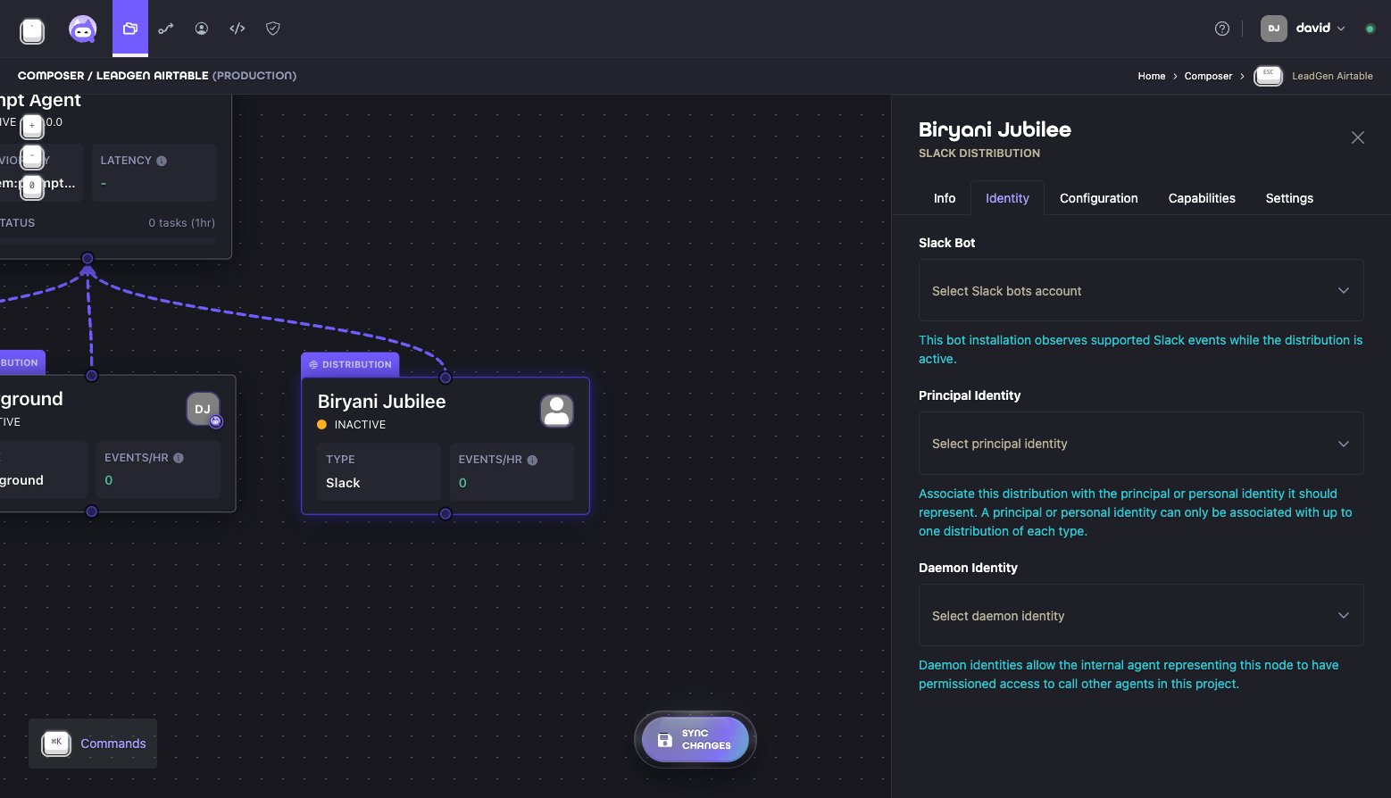Image resolution: width=1391 pixels, height=798 pixels.
Task: Click the DJ avatar in header
Action: (1274, 29)
